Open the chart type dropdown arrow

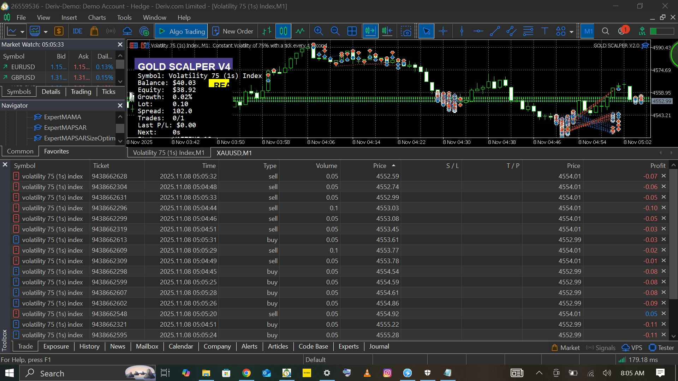click(x=22, y=32)
